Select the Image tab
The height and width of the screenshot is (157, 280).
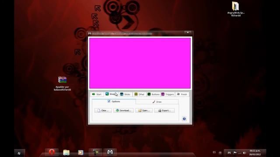point(111,94)
